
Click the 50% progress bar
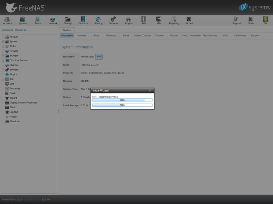(x=122, y=105)
